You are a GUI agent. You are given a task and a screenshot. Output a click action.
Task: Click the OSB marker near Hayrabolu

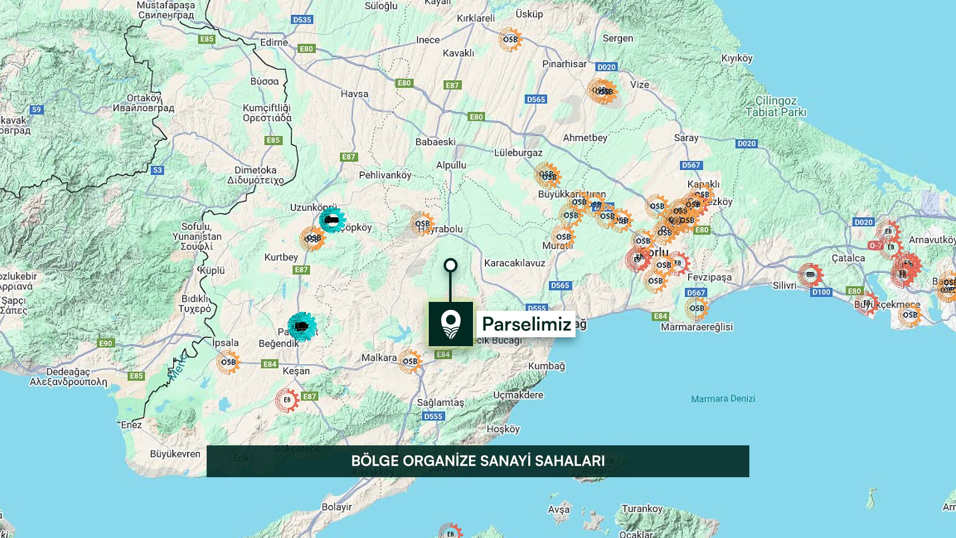click(x=422, y=224)
